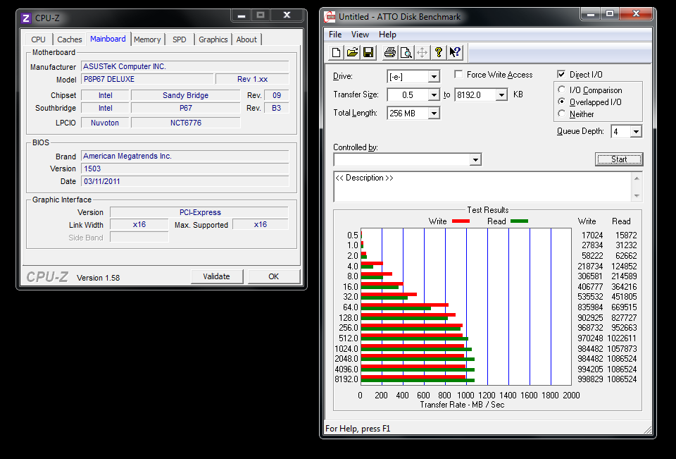Click the 0.5 row read value 15872

tap(626, 235)
